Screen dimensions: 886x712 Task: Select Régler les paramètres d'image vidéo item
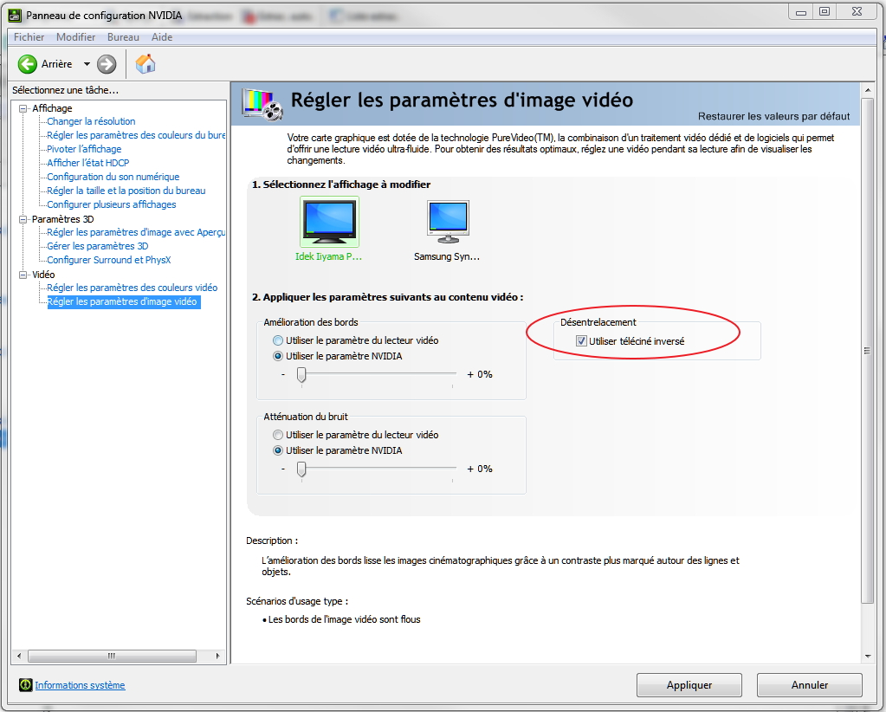point(122,301)
